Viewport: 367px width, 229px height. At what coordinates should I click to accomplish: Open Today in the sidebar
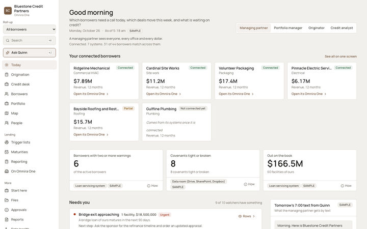tap(30, 65)
